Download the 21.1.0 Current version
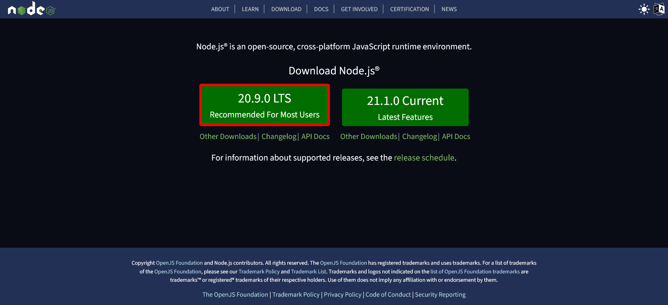 [405, 107]
